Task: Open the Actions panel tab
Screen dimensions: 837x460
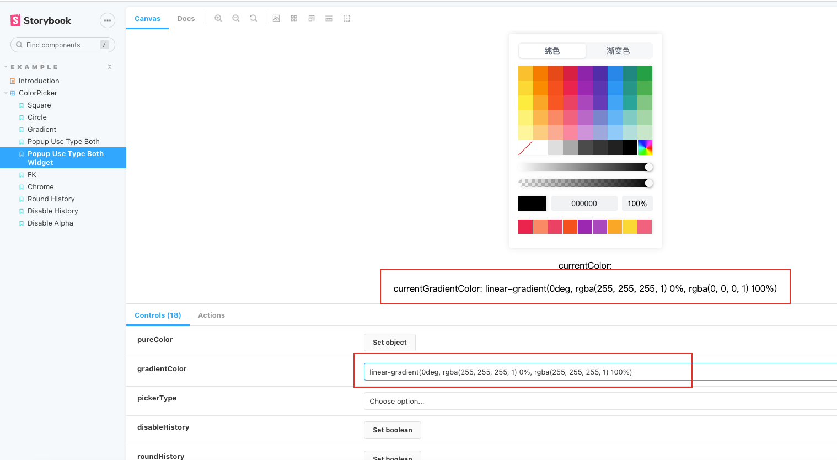Action: [x=211, y=315]
